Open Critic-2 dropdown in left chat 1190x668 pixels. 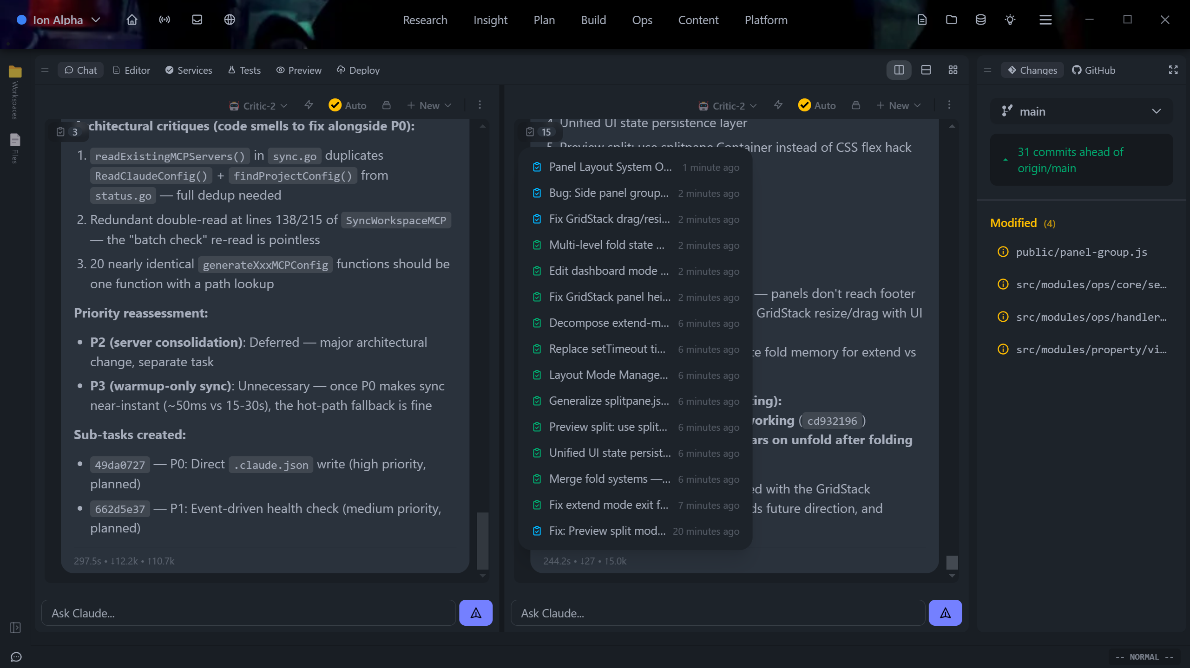point(258,106)
